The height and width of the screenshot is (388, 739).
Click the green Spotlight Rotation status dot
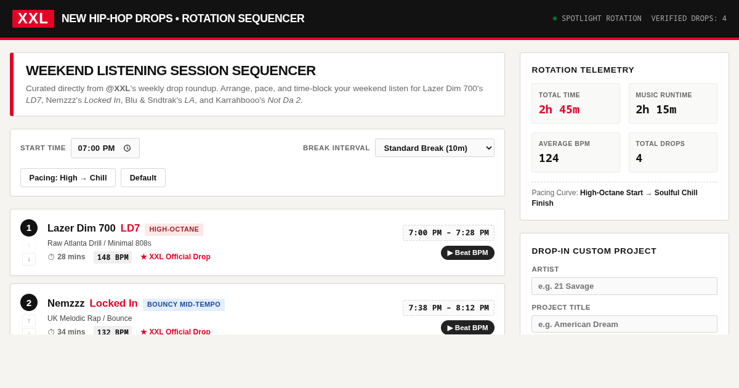[x=555, y=18]
